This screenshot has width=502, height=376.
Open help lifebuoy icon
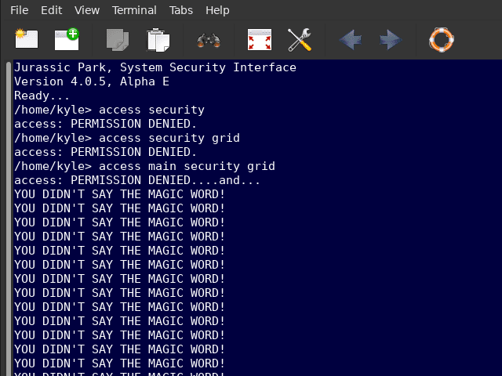click(441, 40)
